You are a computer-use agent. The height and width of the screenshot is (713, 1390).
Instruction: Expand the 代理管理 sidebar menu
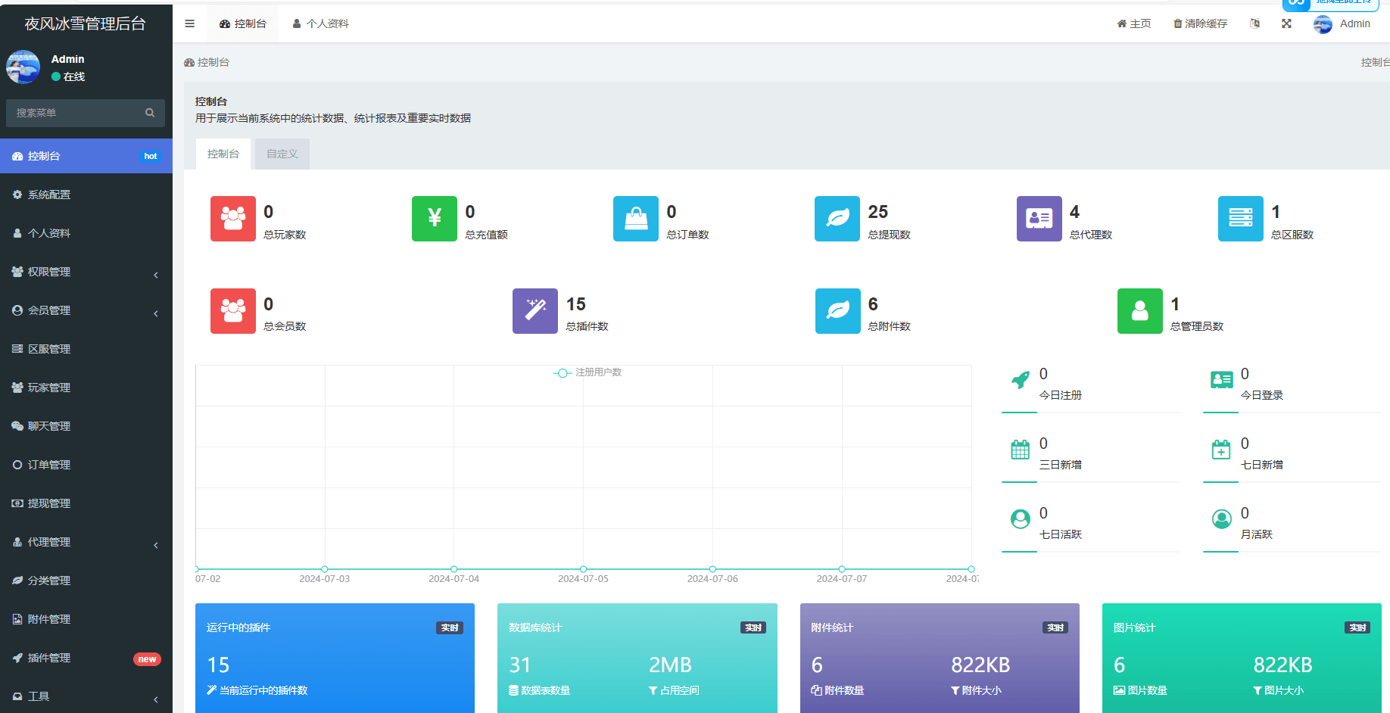pos(86,542)
